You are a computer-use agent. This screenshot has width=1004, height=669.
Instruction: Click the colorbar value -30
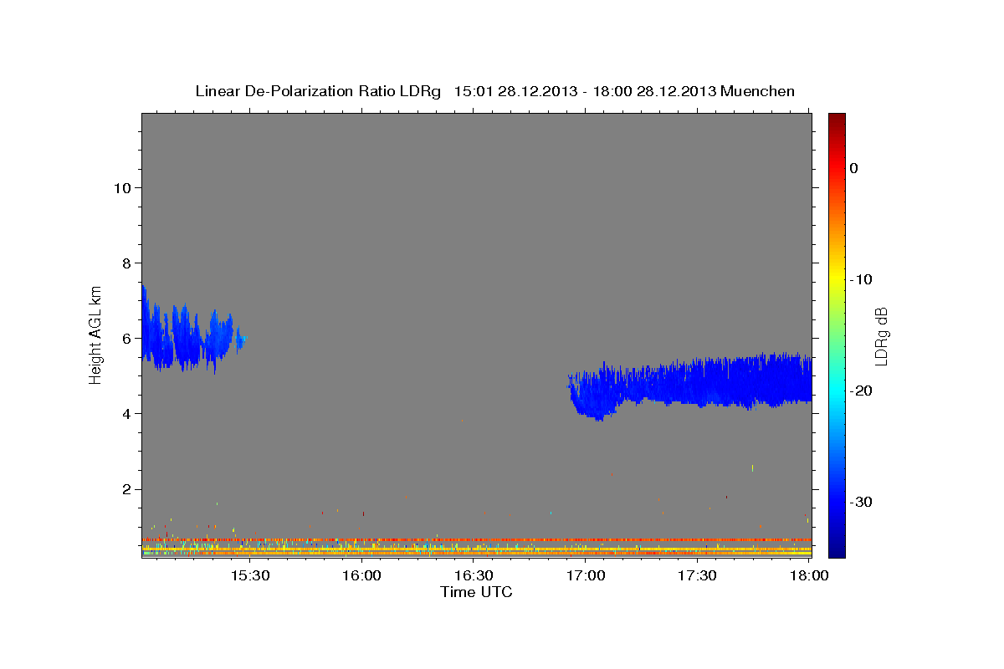pos(862,502)
